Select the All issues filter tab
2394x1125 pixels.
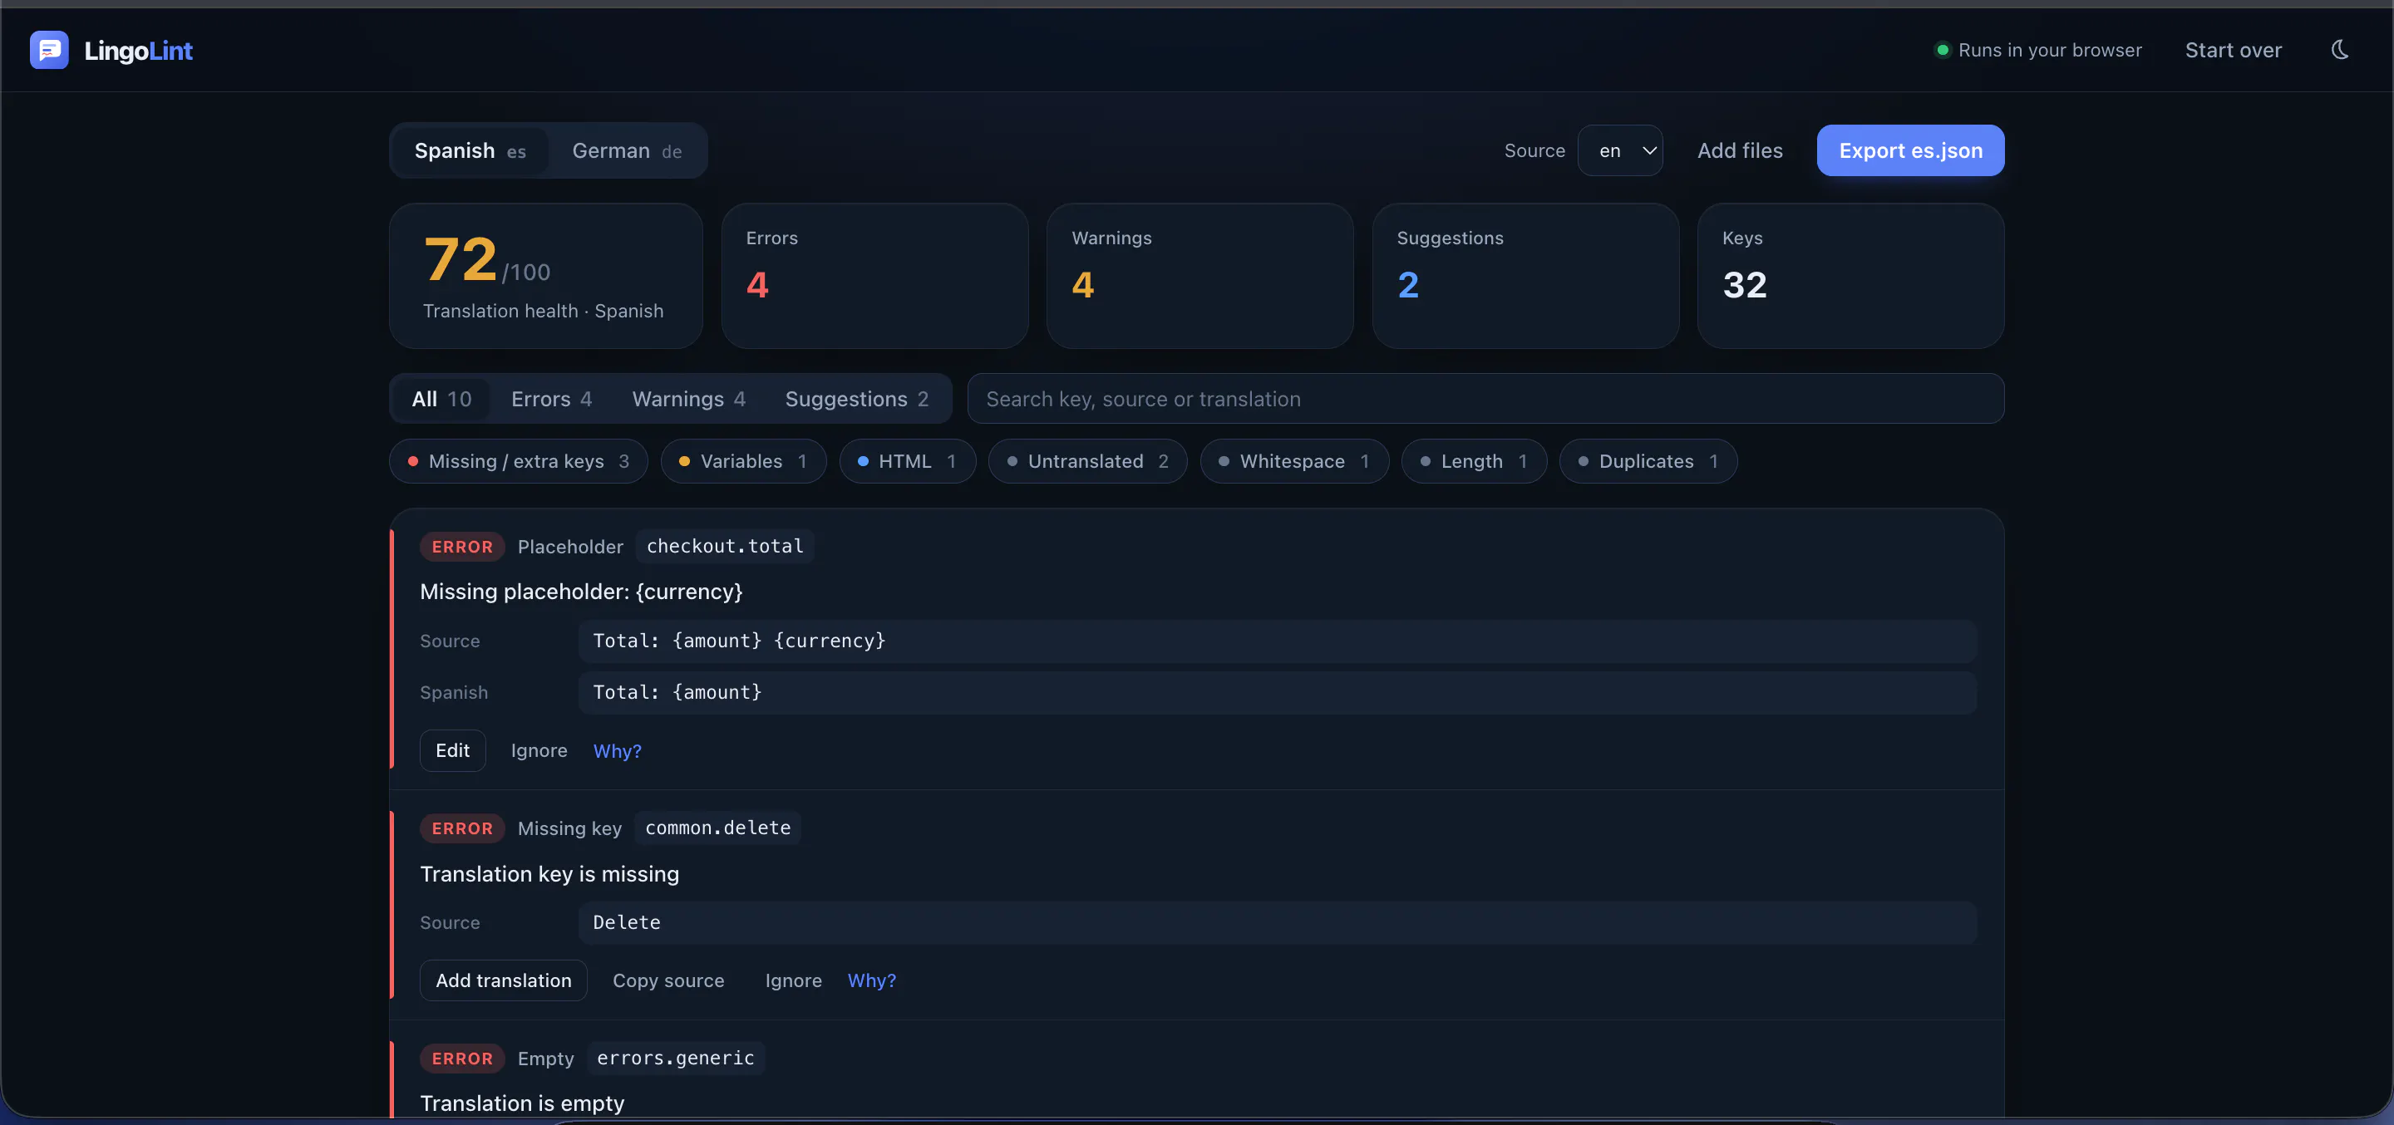pos(441,399)
